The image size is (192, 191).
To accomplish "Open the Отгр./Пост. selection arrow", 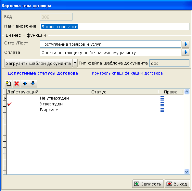I will pos(186,44).
